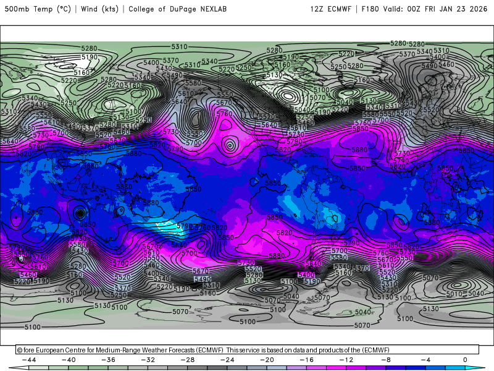Pick the magenta color bar segment under -12
Screen dimensions: 494x371
pyautogui.click(x=356, y=368)
